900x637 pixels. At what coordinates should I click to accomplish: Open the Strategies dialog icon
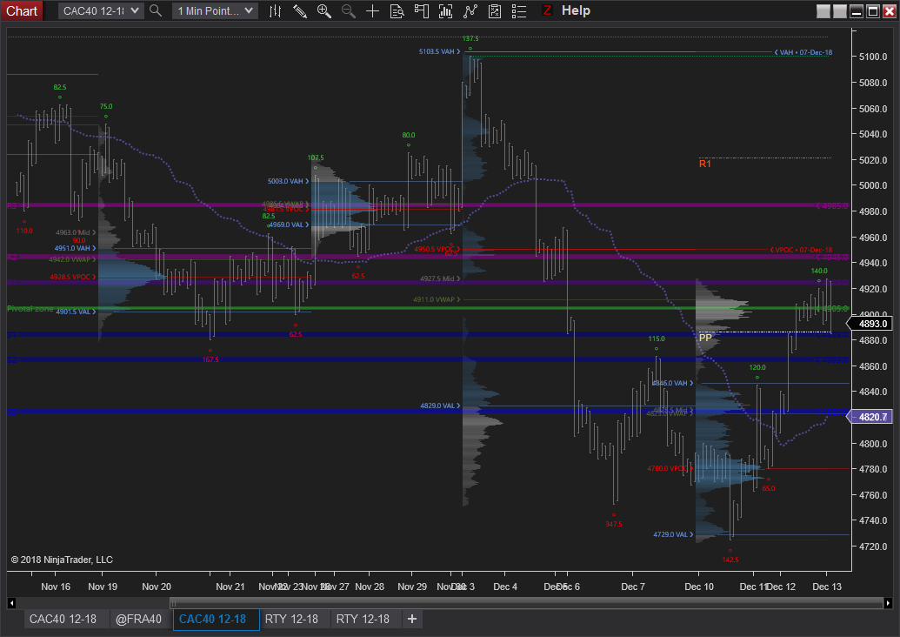tap(470, 11)
